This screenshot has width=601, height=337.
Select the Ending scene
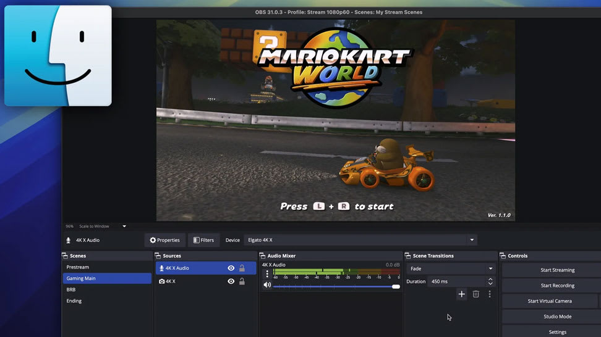(107, 301)
